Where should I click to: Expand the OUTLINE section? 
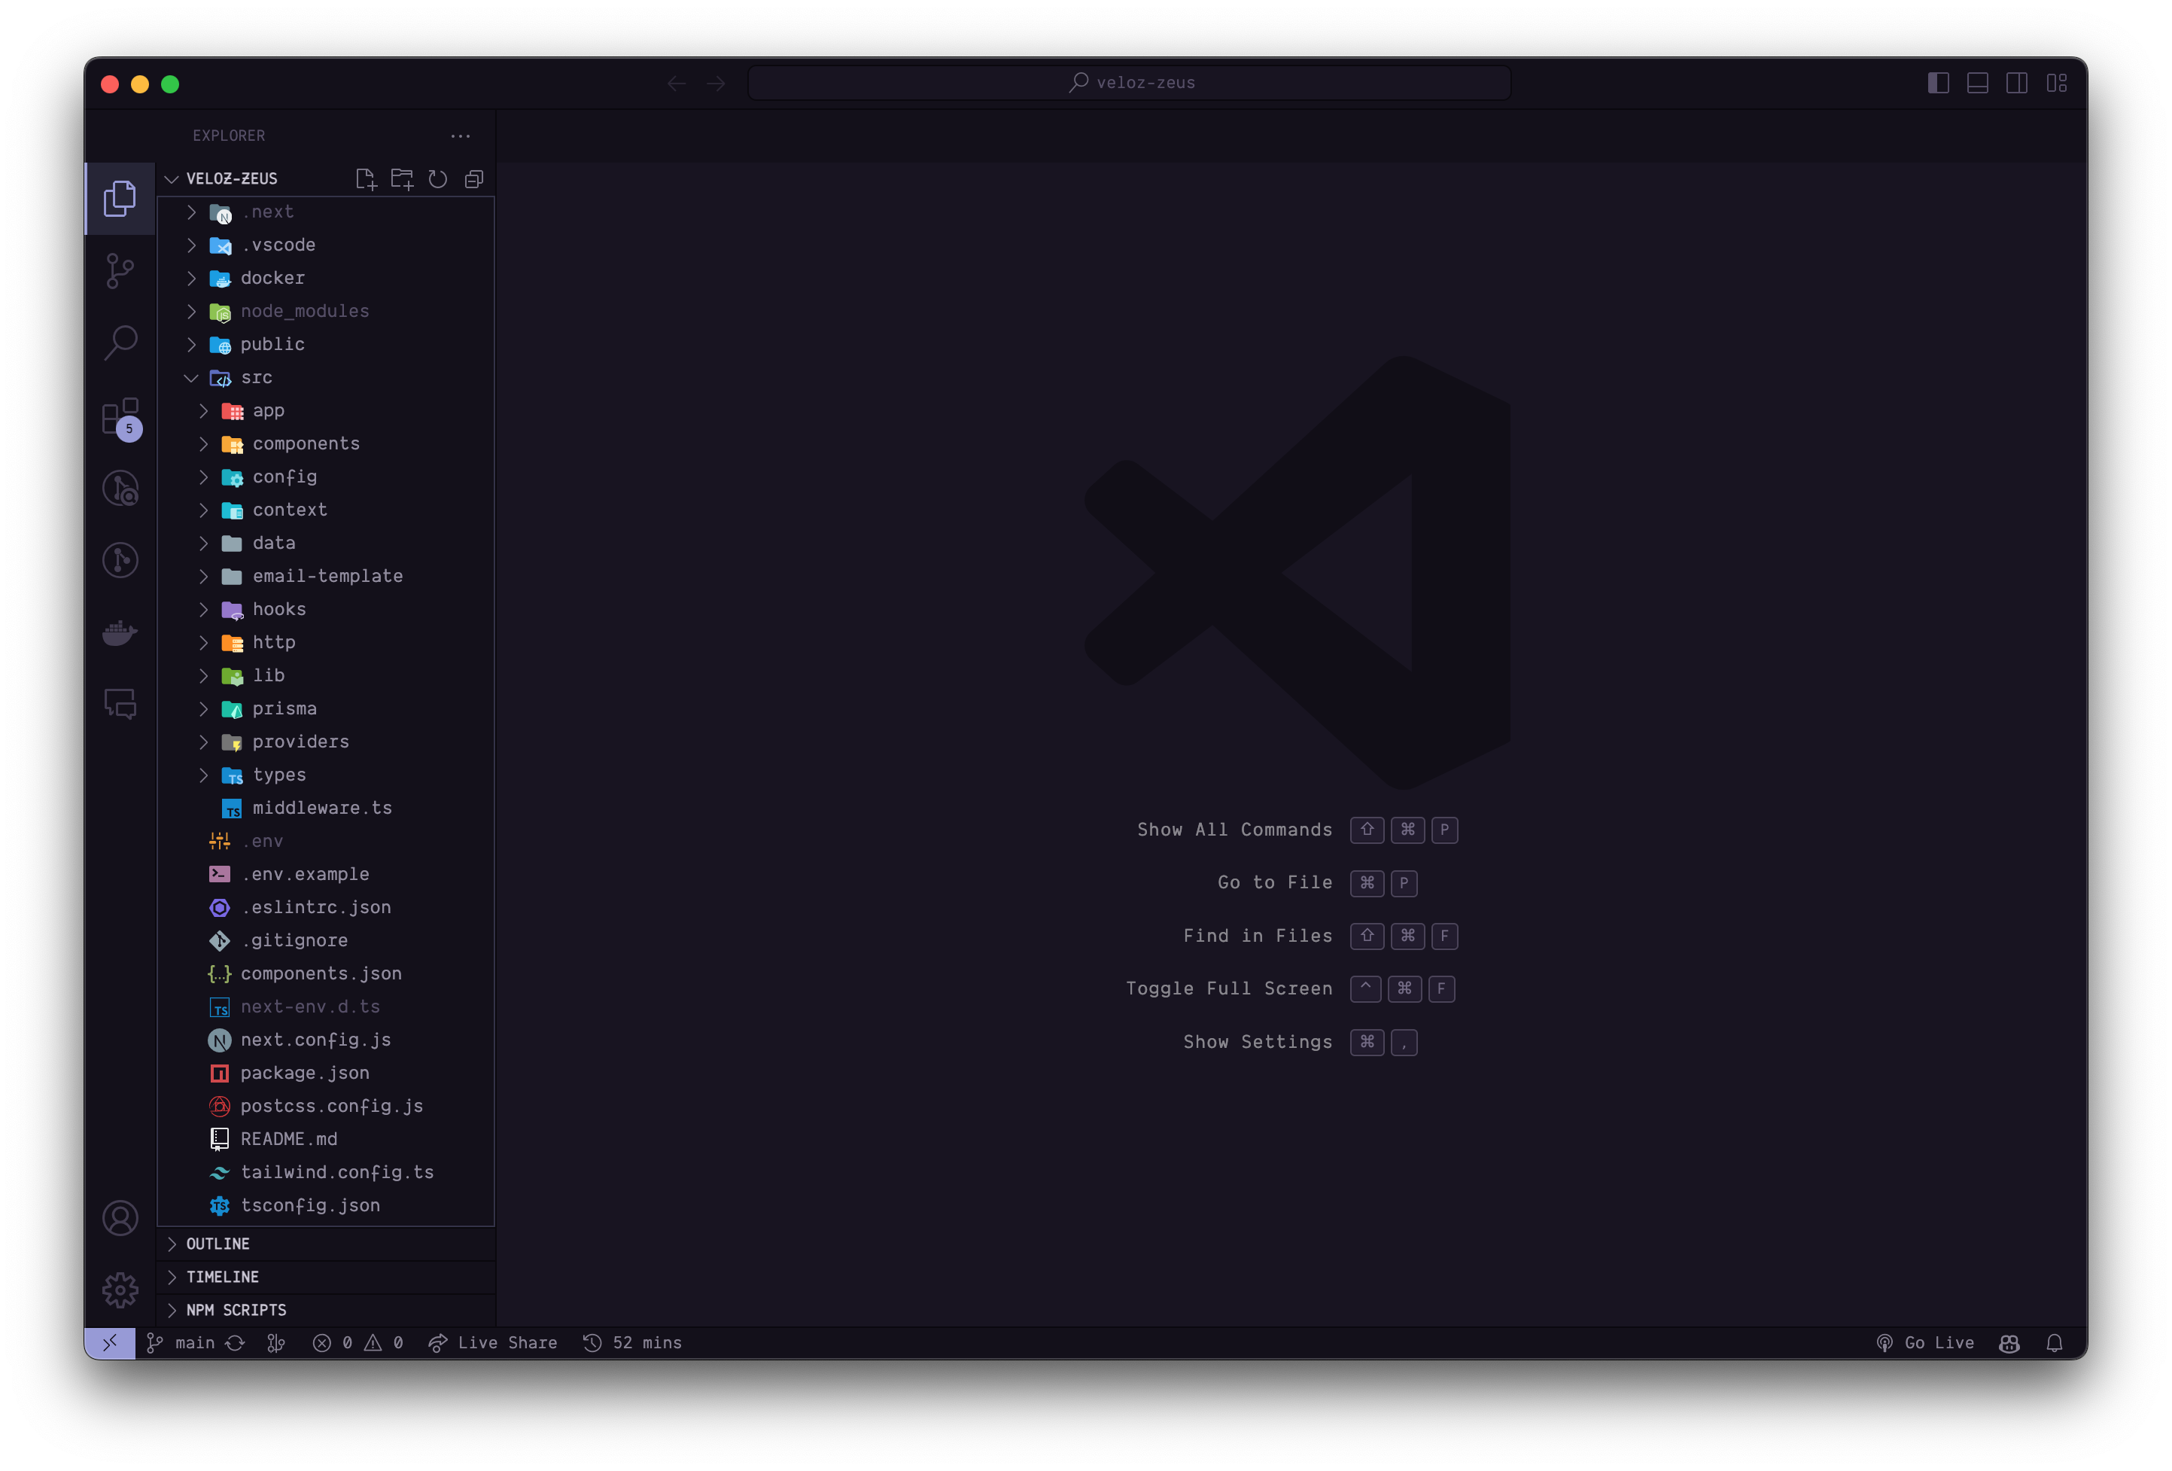[x=218, y=1244]
